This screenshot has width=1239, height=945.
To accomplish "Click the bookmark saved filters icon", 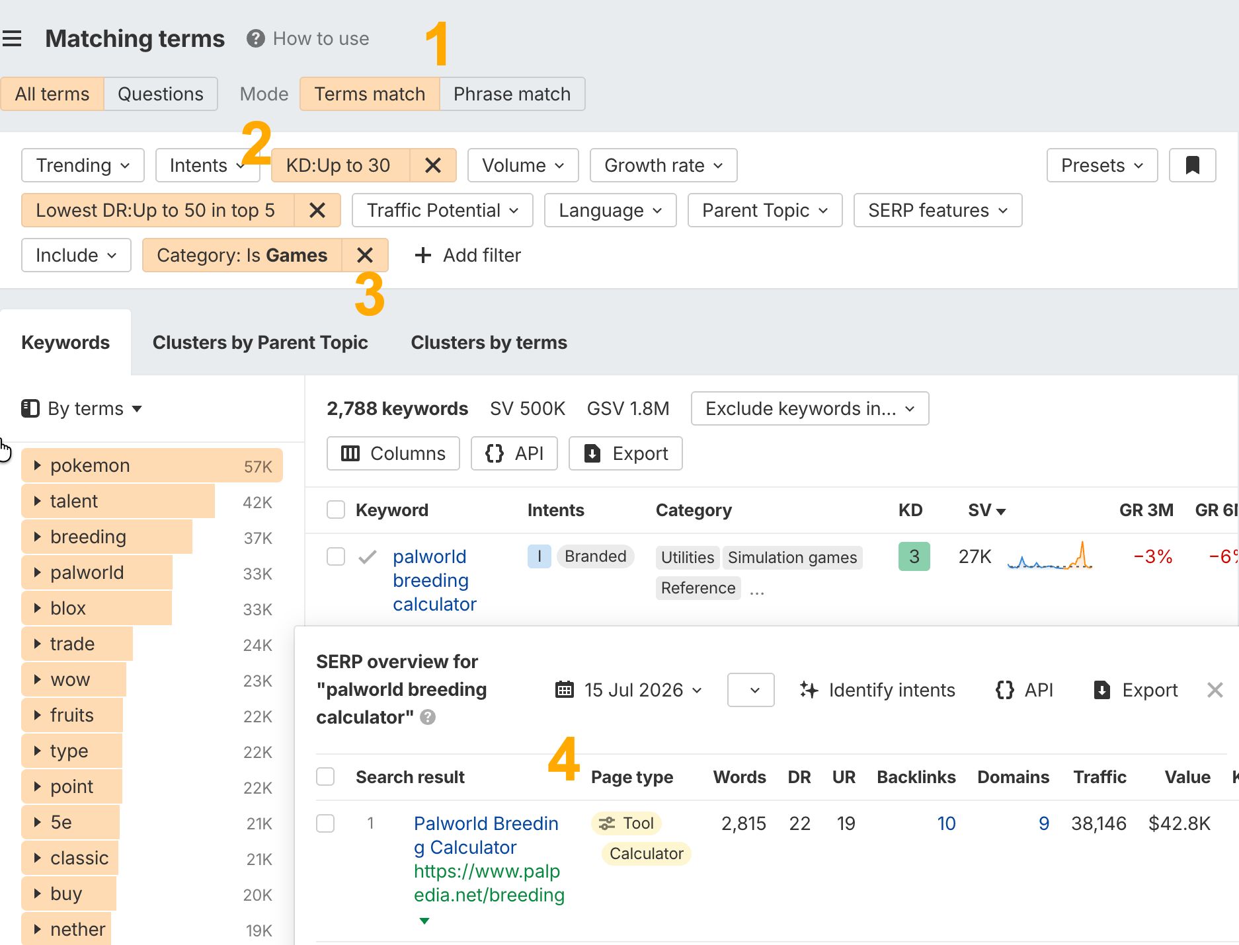I will tap(1192, 165).
